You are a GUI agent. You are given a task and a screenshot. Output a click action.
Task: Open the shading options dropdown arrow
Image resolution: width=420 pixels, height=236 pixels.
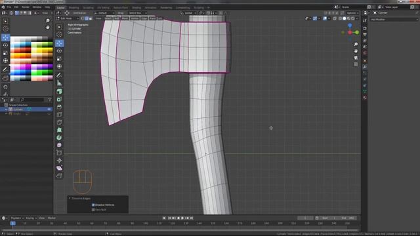tap(357, 18)
